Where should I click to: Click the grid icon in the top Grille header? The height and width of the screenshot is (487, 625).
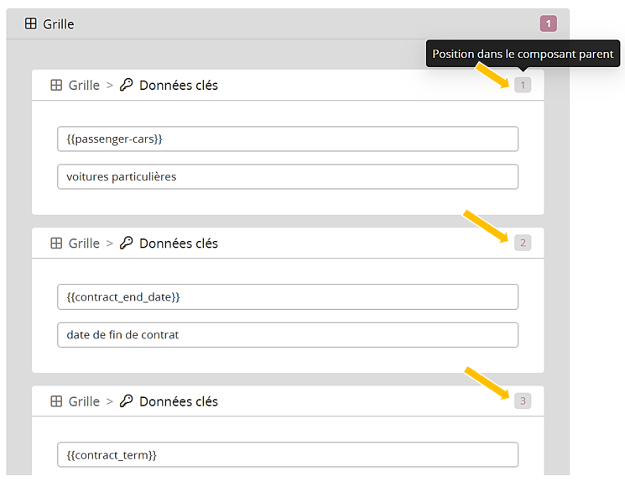[31, 24]
